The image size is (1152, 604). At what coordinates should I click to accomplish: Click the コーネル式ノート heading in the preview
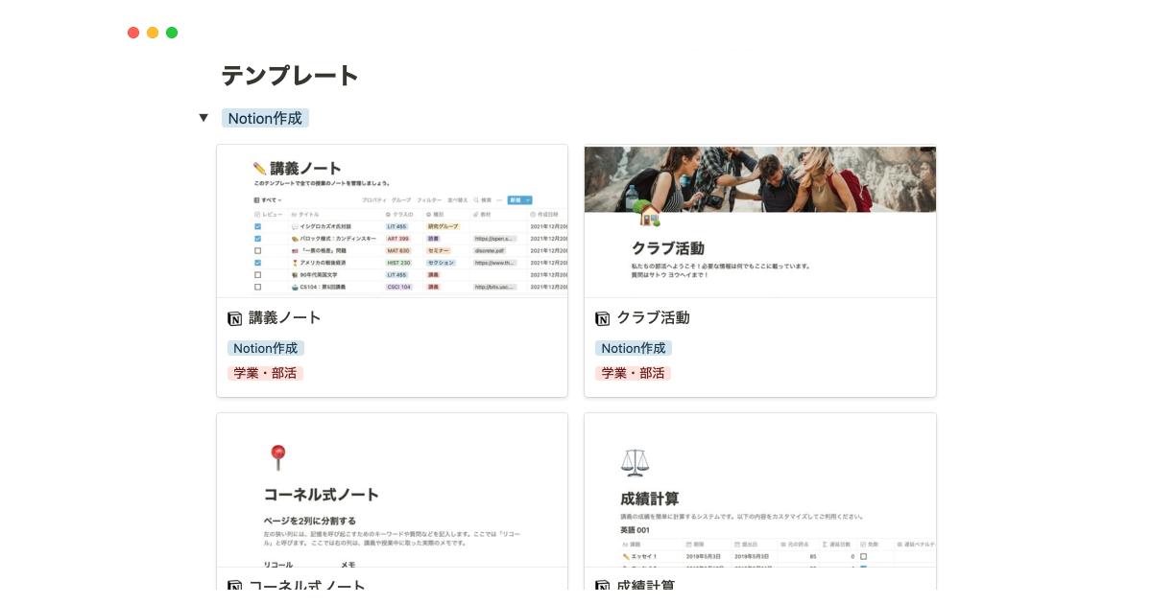[322, 495]
